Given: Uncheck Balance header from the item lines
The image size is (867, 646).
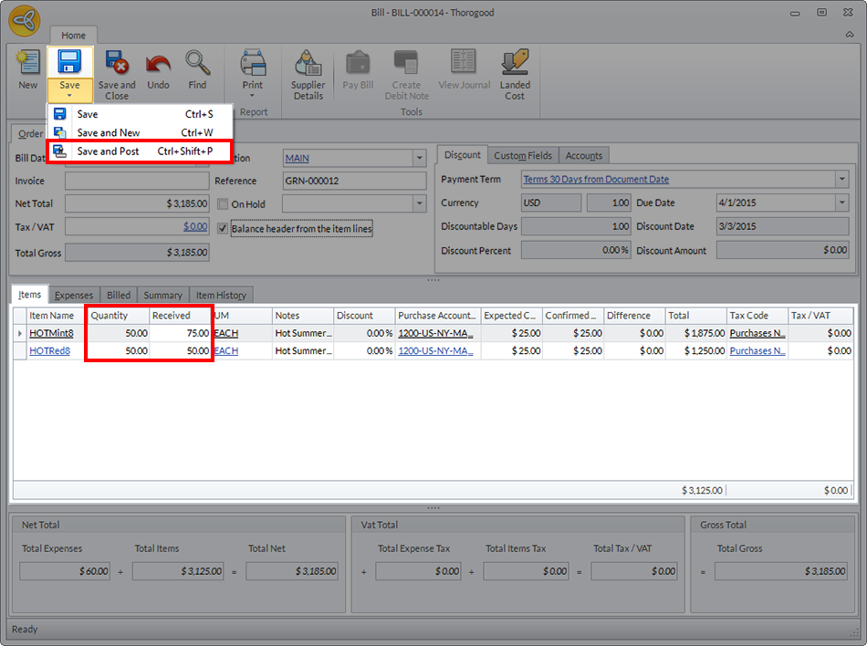Looking at the screenshot, I should pos(223,228).
